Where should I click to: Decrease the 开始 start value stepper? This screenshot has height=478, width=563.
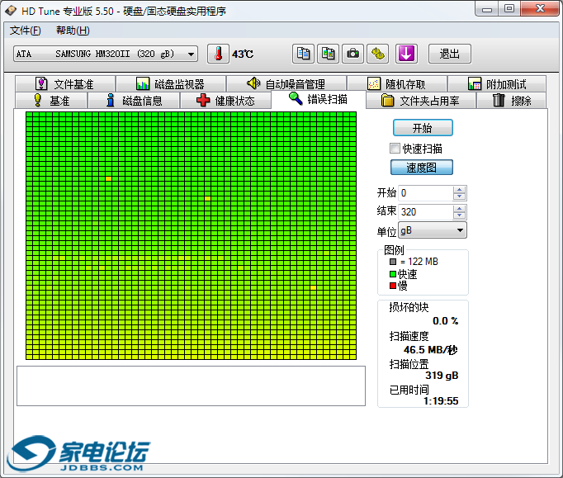tap(460, 196)
